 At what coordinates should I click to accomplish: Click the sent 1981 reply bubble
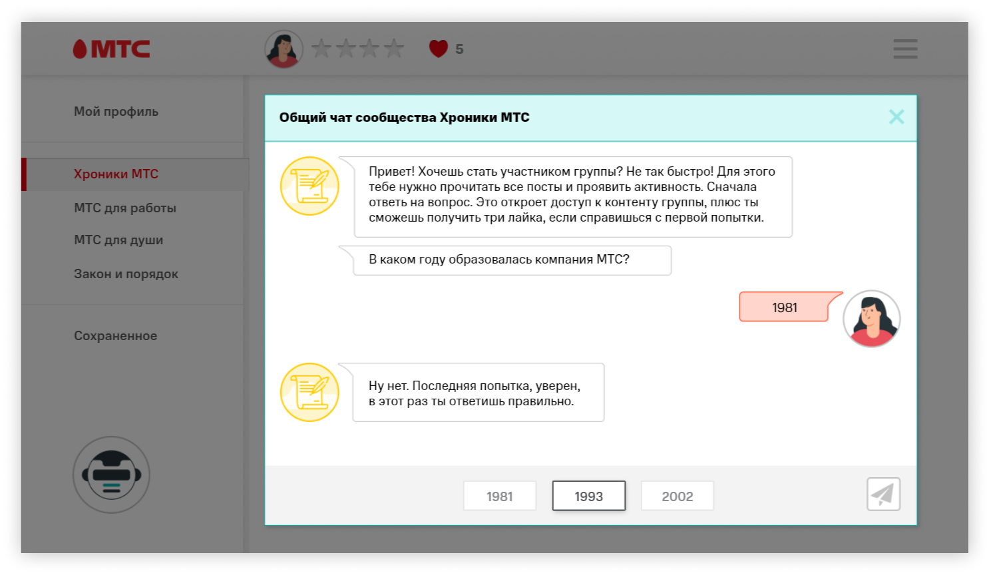point(784,307)
